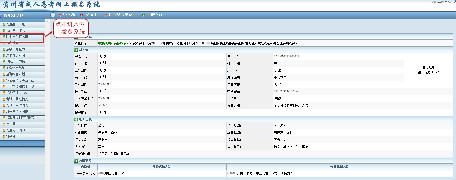Click the green arrow icon beside 意向志愿
456x180 pixels.
point(76,161)
